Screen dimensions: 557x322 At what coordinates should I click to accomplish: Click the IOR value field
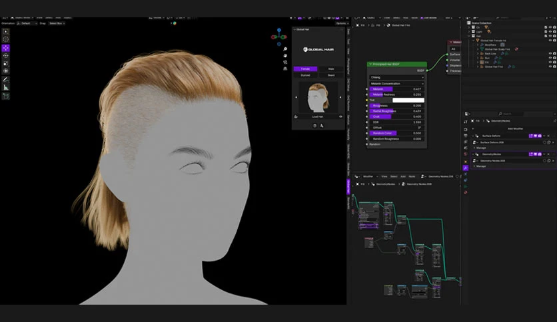[397, 122]
